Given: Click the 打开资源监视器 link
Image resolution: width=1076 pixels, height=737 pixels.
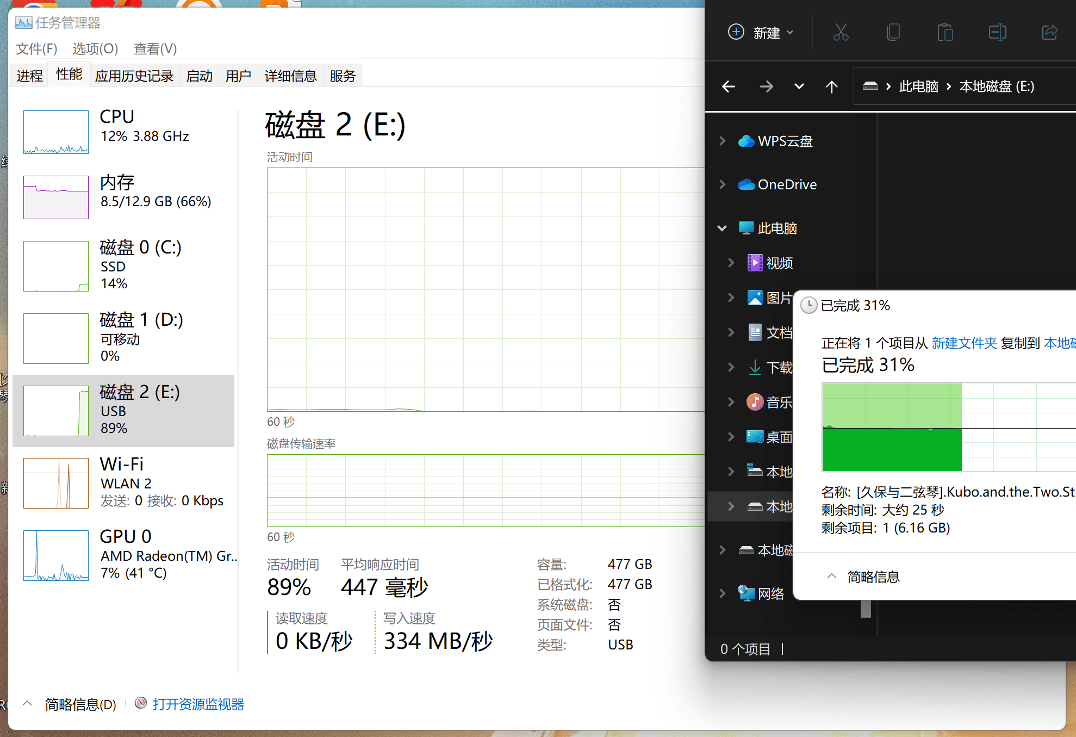Looking at the screenshot, I should pyautogui.click(x=198, y=704).
